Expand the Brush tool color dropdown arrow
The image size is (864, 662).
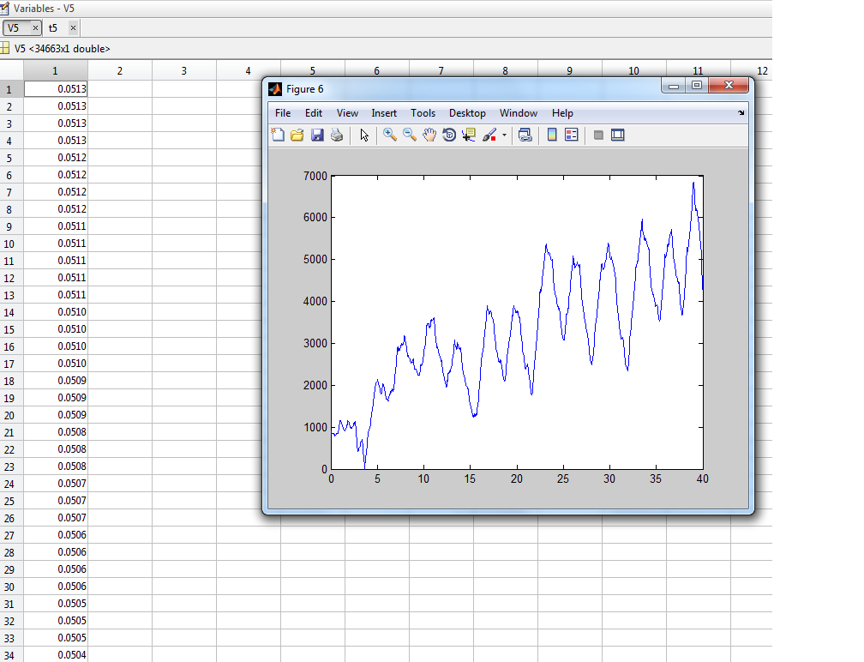504,135
